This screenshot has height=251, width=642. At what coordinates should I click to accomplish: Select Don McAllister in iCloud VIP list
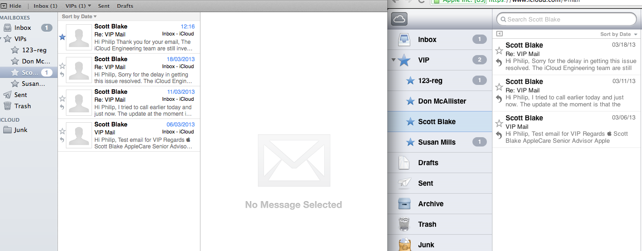440,101
